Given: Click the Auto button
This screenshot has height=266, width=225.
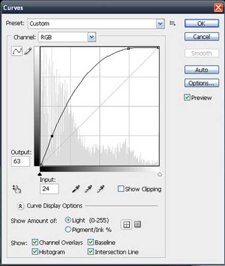Looking at the screenshot, I should pos(202,70).
